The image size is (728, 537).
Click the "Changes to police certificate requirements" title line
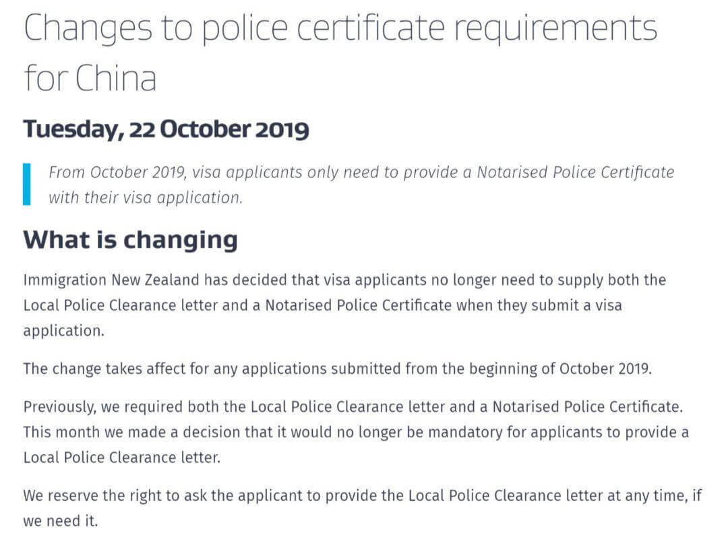340,28
